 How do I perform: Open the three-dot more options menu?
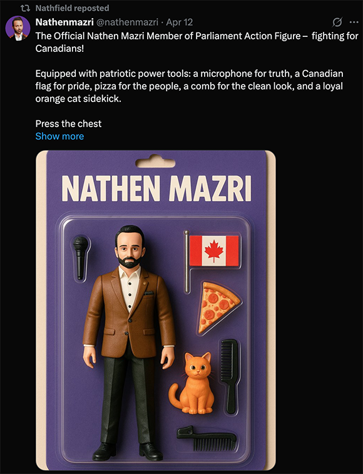pyautogui.click(x=354, y=22)
